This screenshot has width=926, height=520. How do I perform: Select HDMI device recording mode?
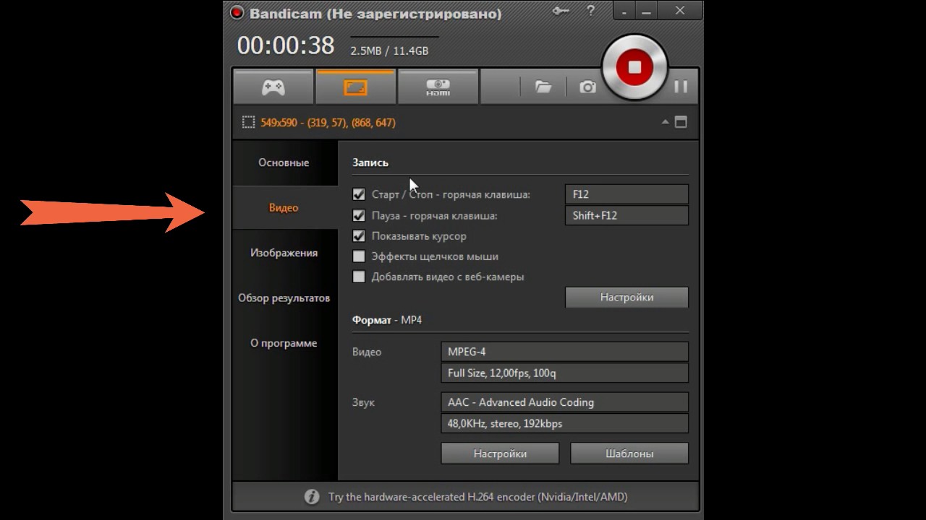pyautogui.click(x=438, y=87)
